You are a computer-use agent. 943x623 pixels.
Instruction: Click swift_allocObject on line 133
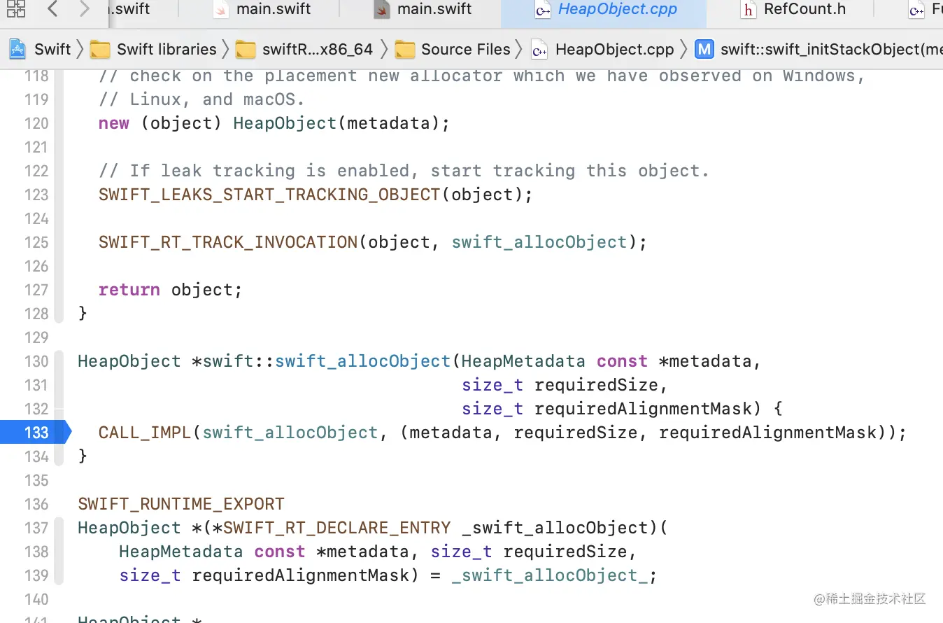290,433
